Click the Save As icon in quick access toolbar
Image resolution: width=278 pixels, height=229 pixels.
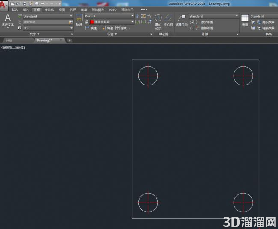pos(30,3)
